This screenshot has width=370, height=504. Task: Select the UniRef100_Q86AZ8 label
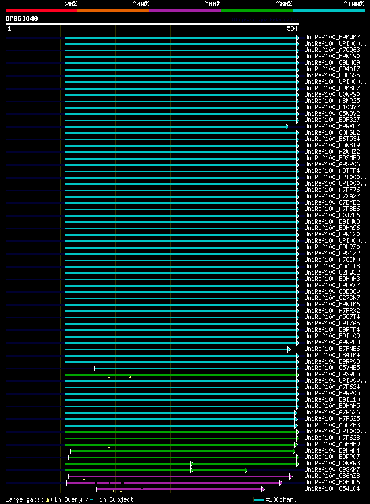click(x=332, y=476)
